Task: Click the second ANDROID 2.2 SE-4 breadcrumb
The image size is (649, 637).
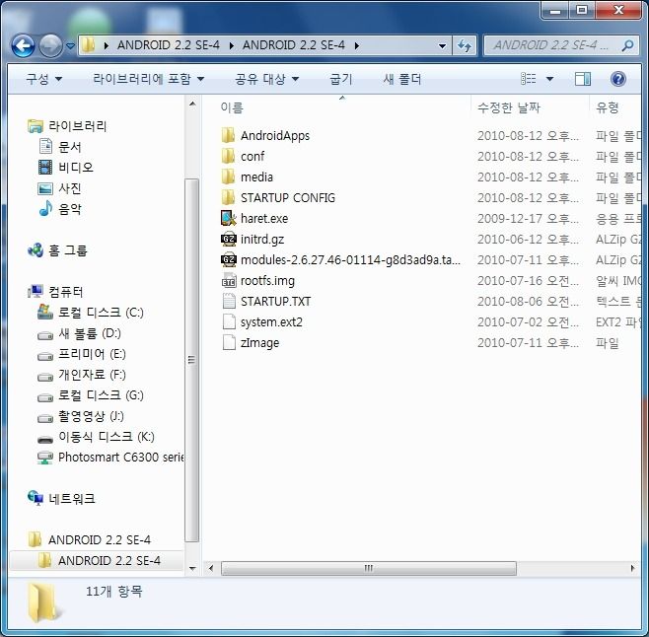Action: pyautogui.click(x=294, y=44)
